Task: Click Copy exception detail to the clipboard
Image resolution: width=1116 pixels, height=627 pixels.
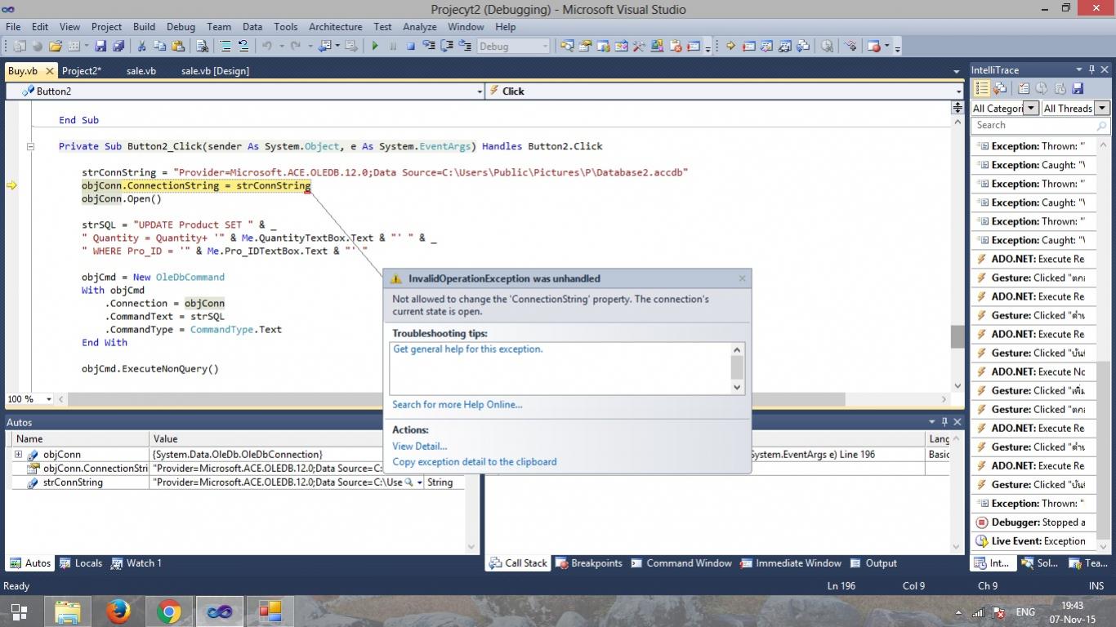Action: [x=474, y=461]
